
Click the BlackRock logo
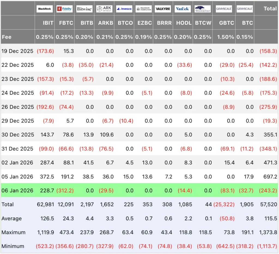44,9
